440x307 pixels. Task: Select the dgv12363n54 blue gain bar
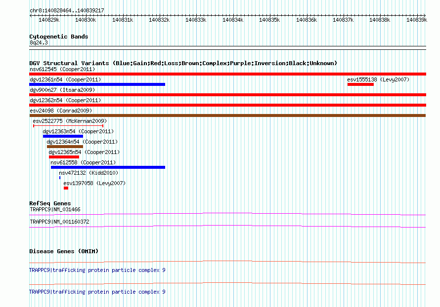[63, 136]
